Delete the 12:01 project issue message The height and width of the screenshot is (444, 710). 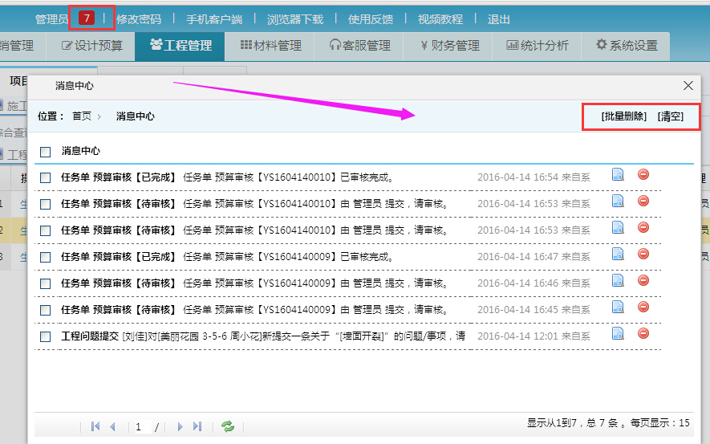coord(643,334)
